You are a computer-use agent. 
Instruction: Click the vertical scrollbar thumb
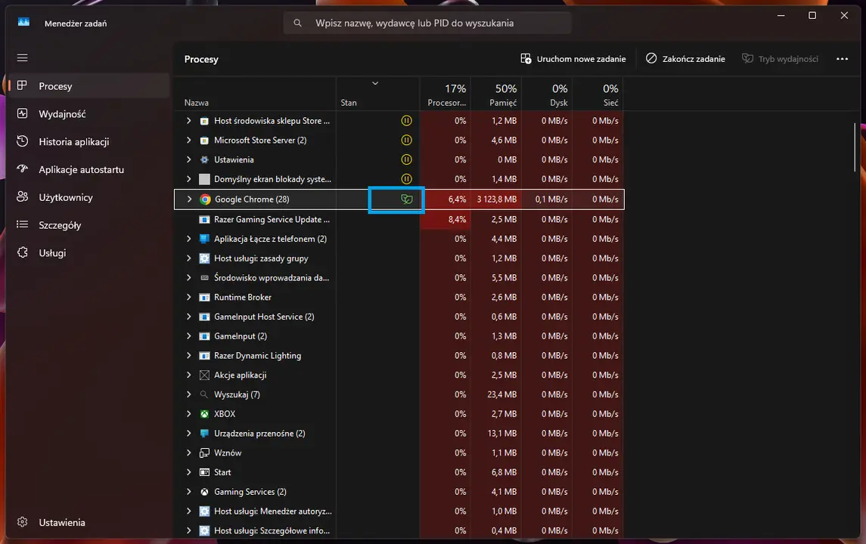[855, 147]
